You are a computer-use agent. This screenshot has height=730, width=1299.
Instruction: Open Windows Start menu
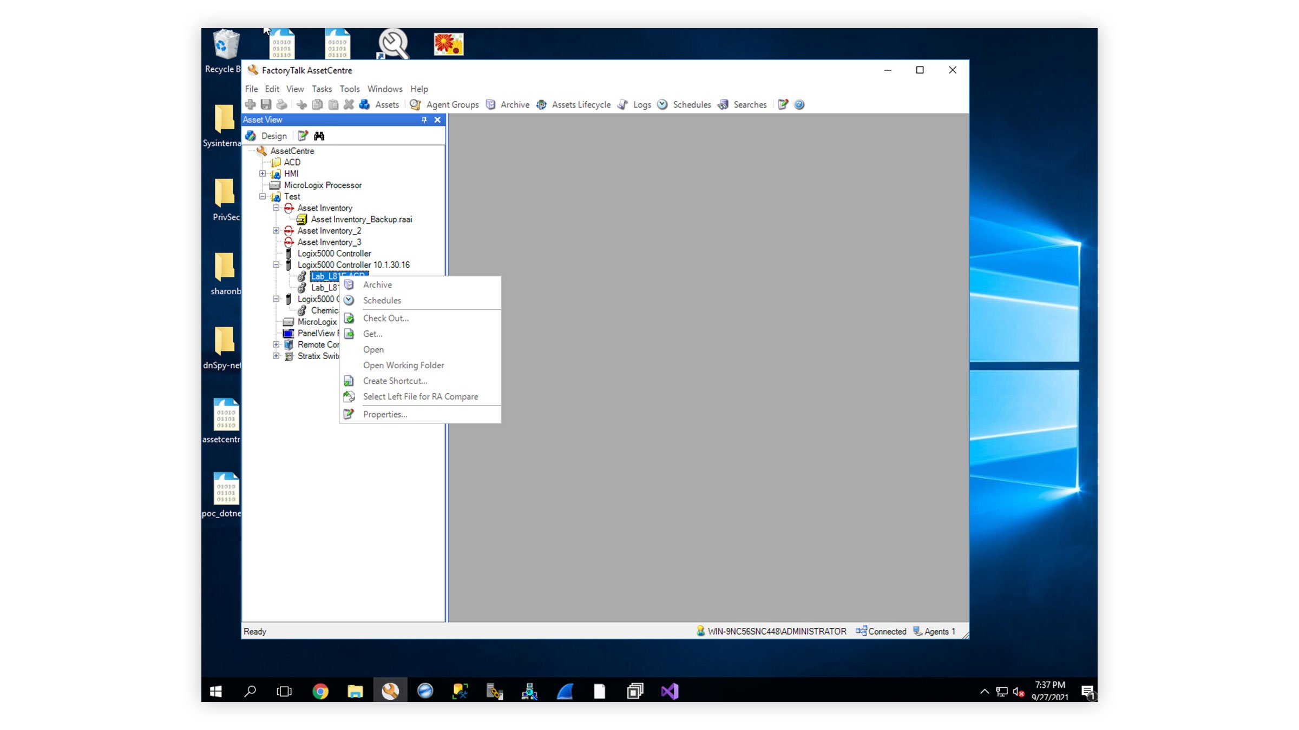pos(215,691)
